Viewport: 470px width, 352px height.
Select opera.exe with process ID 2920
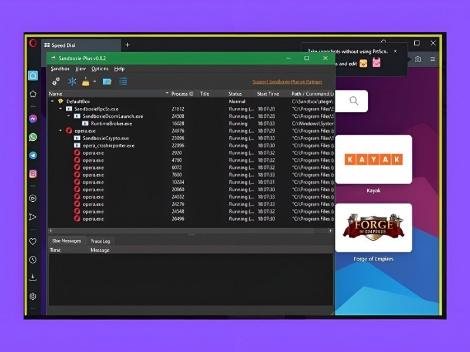(192, 153)
